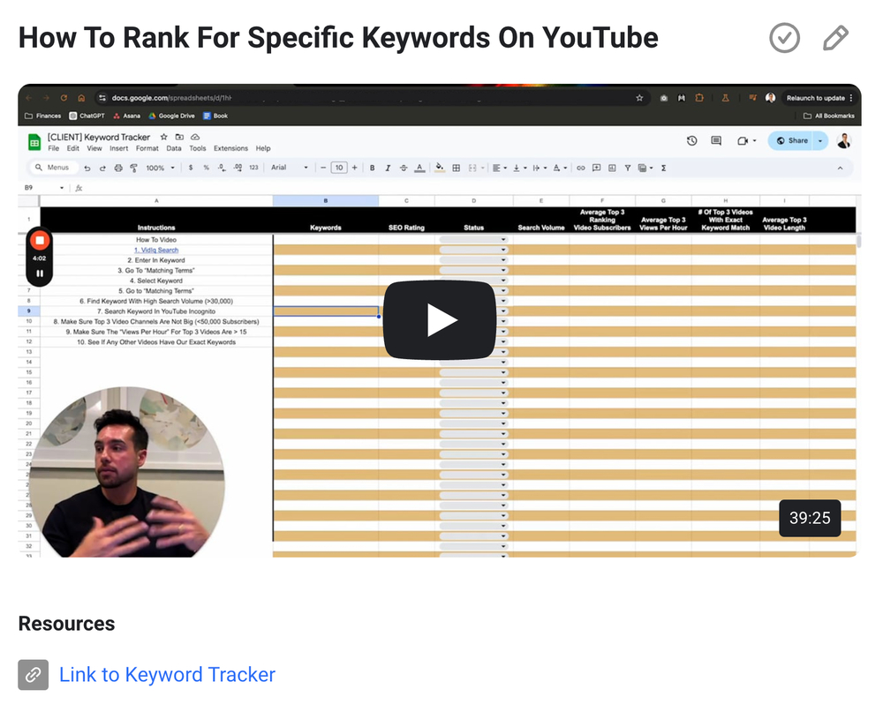
Task: Open the horizontal align dropdown
Action: (500, 168)
